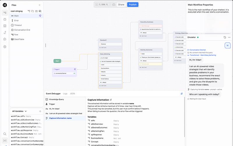
Task: Click Conversation Started link in emulator
Action: pos(197,50)
